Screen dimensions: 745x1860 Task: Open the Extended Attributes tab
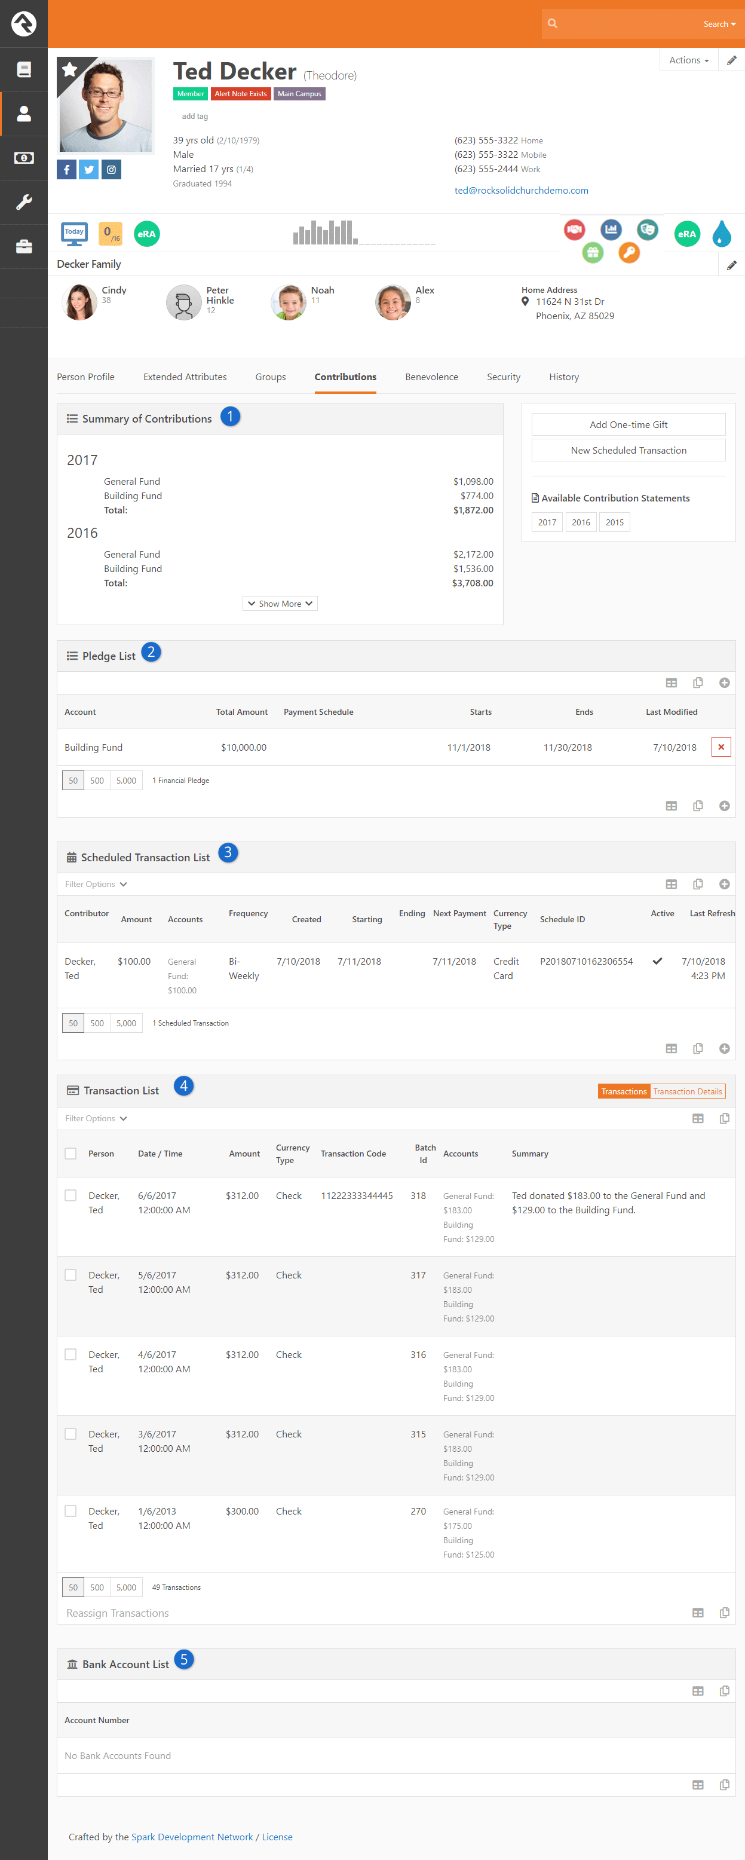[185, 377]
